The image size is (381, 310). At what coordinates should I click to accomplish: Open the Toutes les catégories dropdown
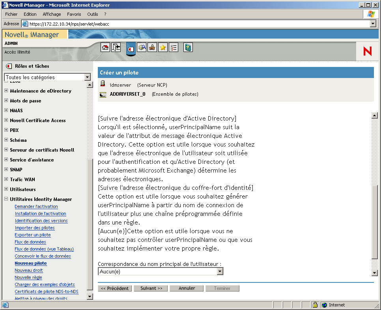pyautogui.click(x=88, y=77)
